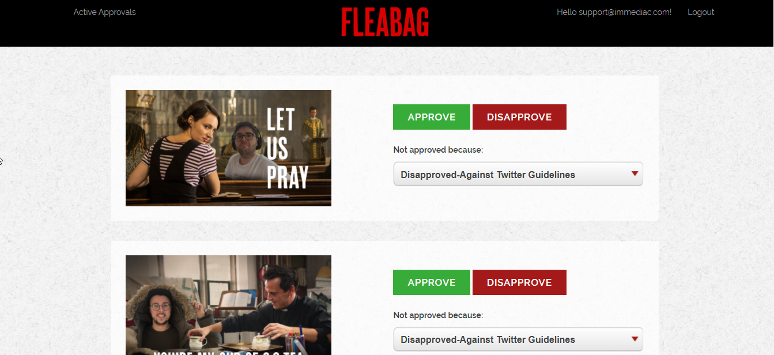Click the red arrow on the second dropdown
The height and width of the screenshot is (355, 774).
coord(635,339)
